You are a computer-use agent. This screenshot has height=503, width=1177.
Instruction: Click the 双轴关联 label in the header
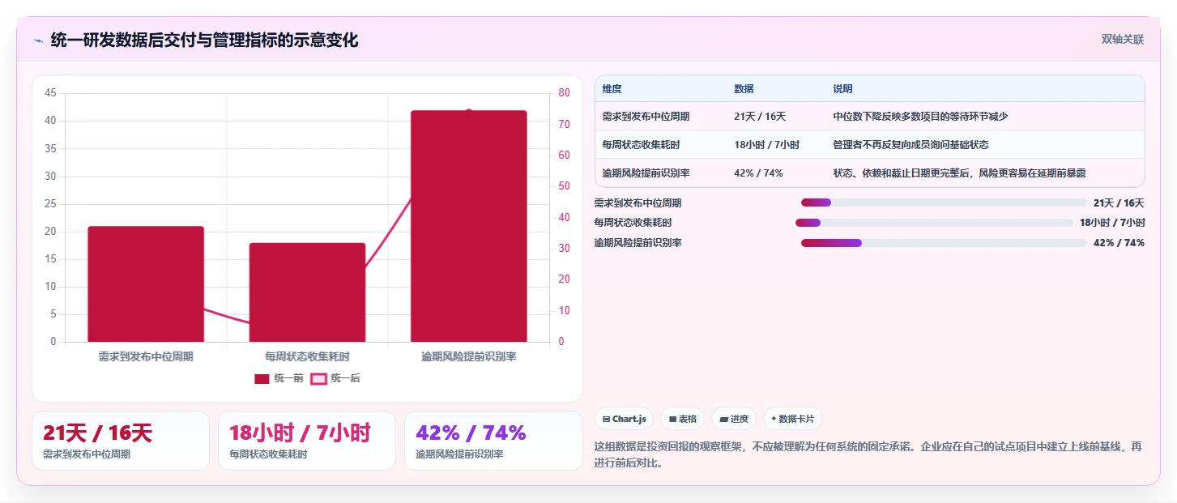pyautogui.click(x=1122, y=39)
